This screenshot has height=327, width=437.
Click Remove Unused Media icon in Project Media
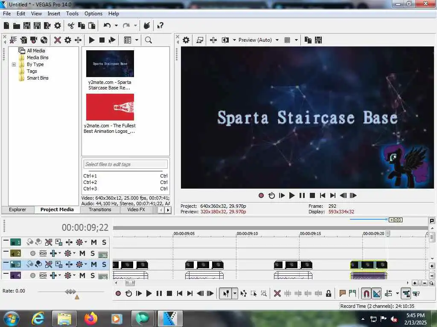(13, 40)
